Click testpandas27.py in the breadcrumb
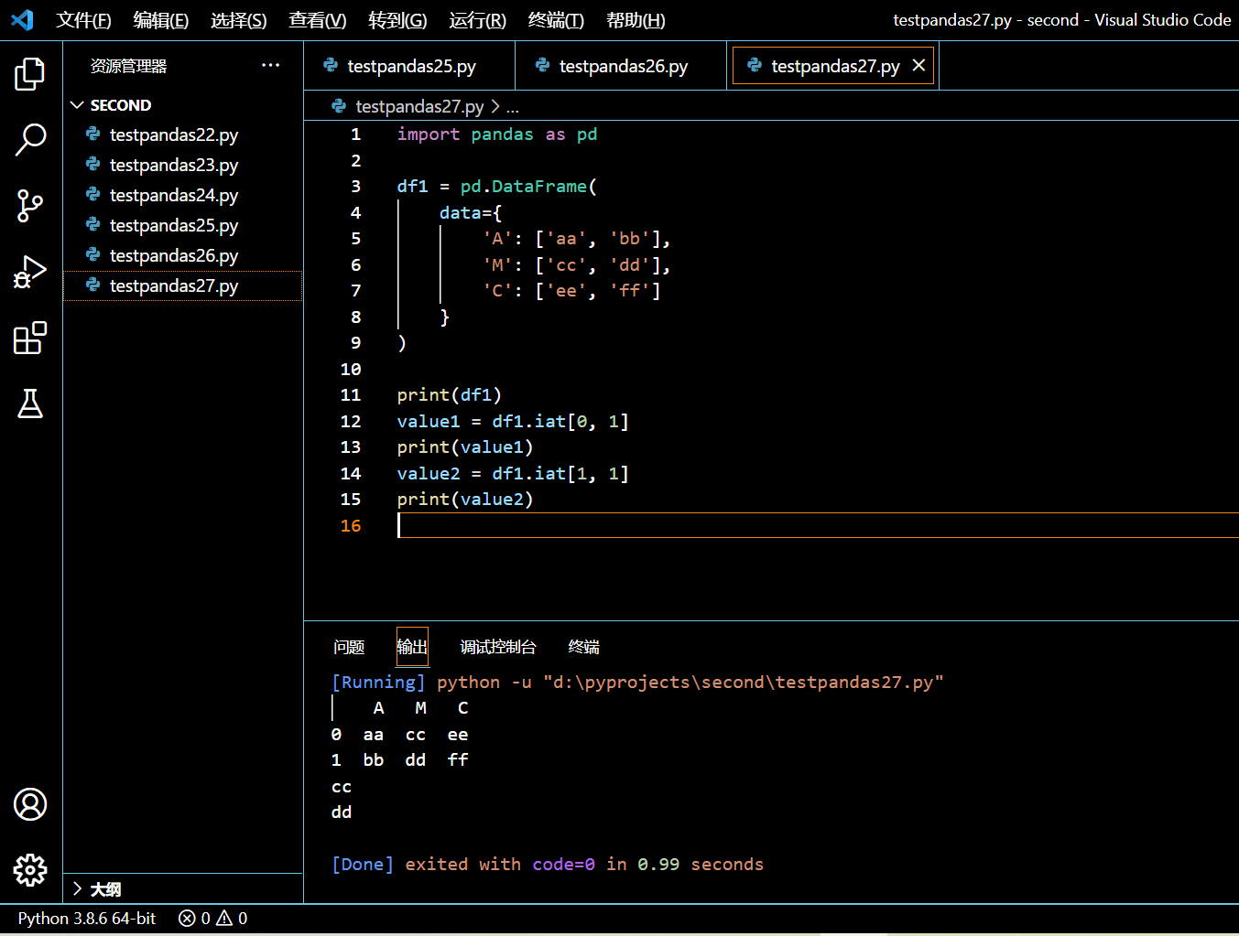The height and width of the screenshot is (936, 1239). coord(419,107)
